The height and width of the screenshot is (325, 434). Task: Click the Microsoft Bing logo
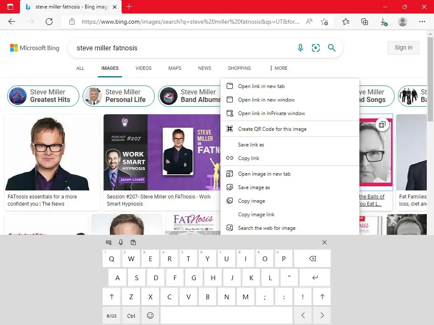[x=35, y=48]
